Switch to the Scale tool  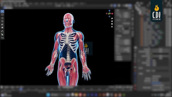2,24
